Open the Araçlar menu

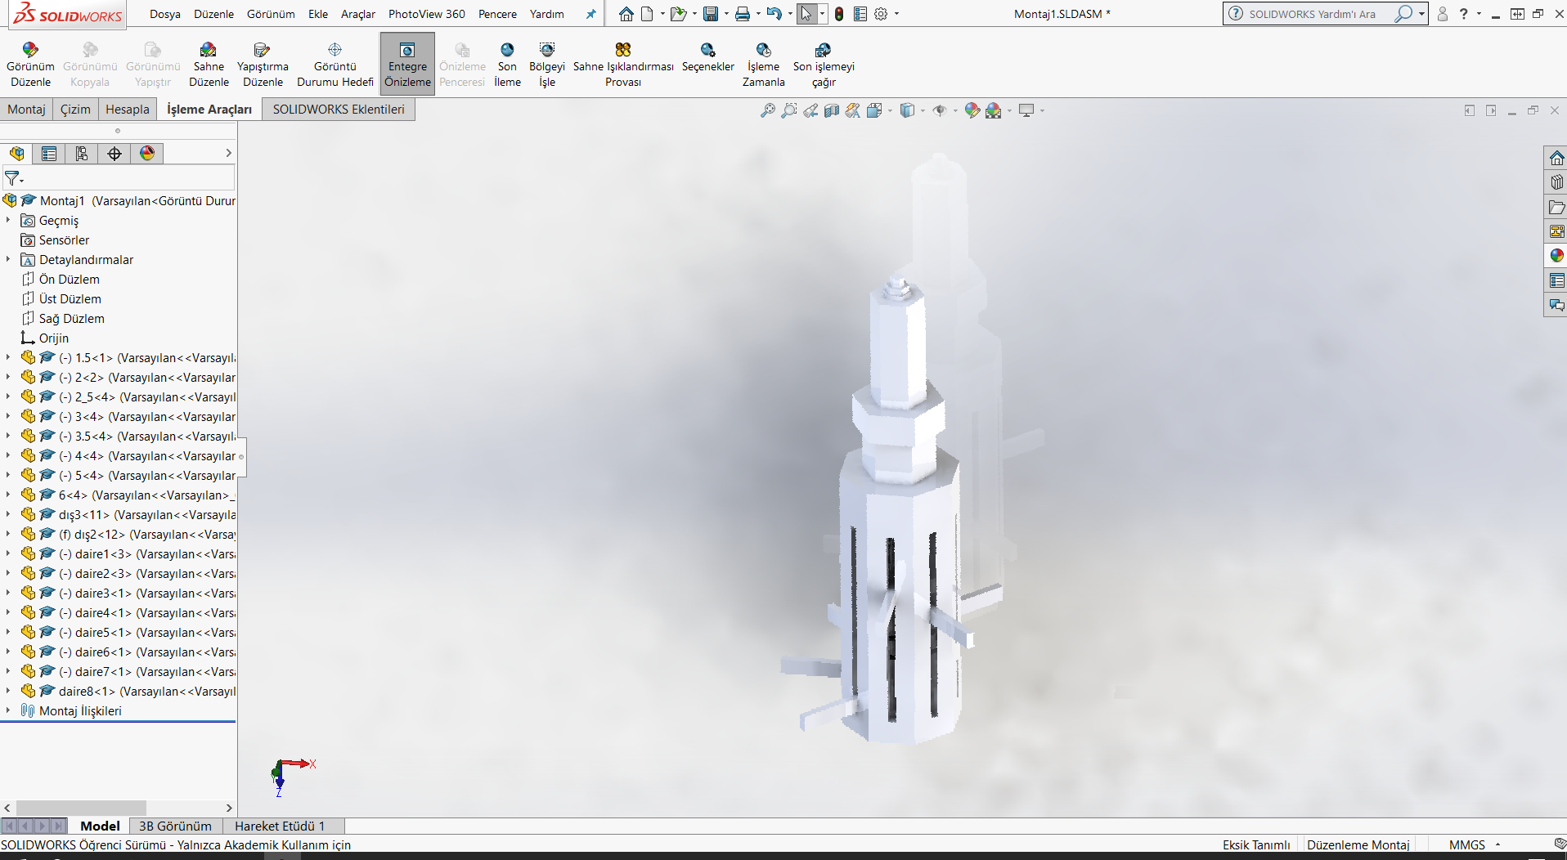(x=357, y=14)
